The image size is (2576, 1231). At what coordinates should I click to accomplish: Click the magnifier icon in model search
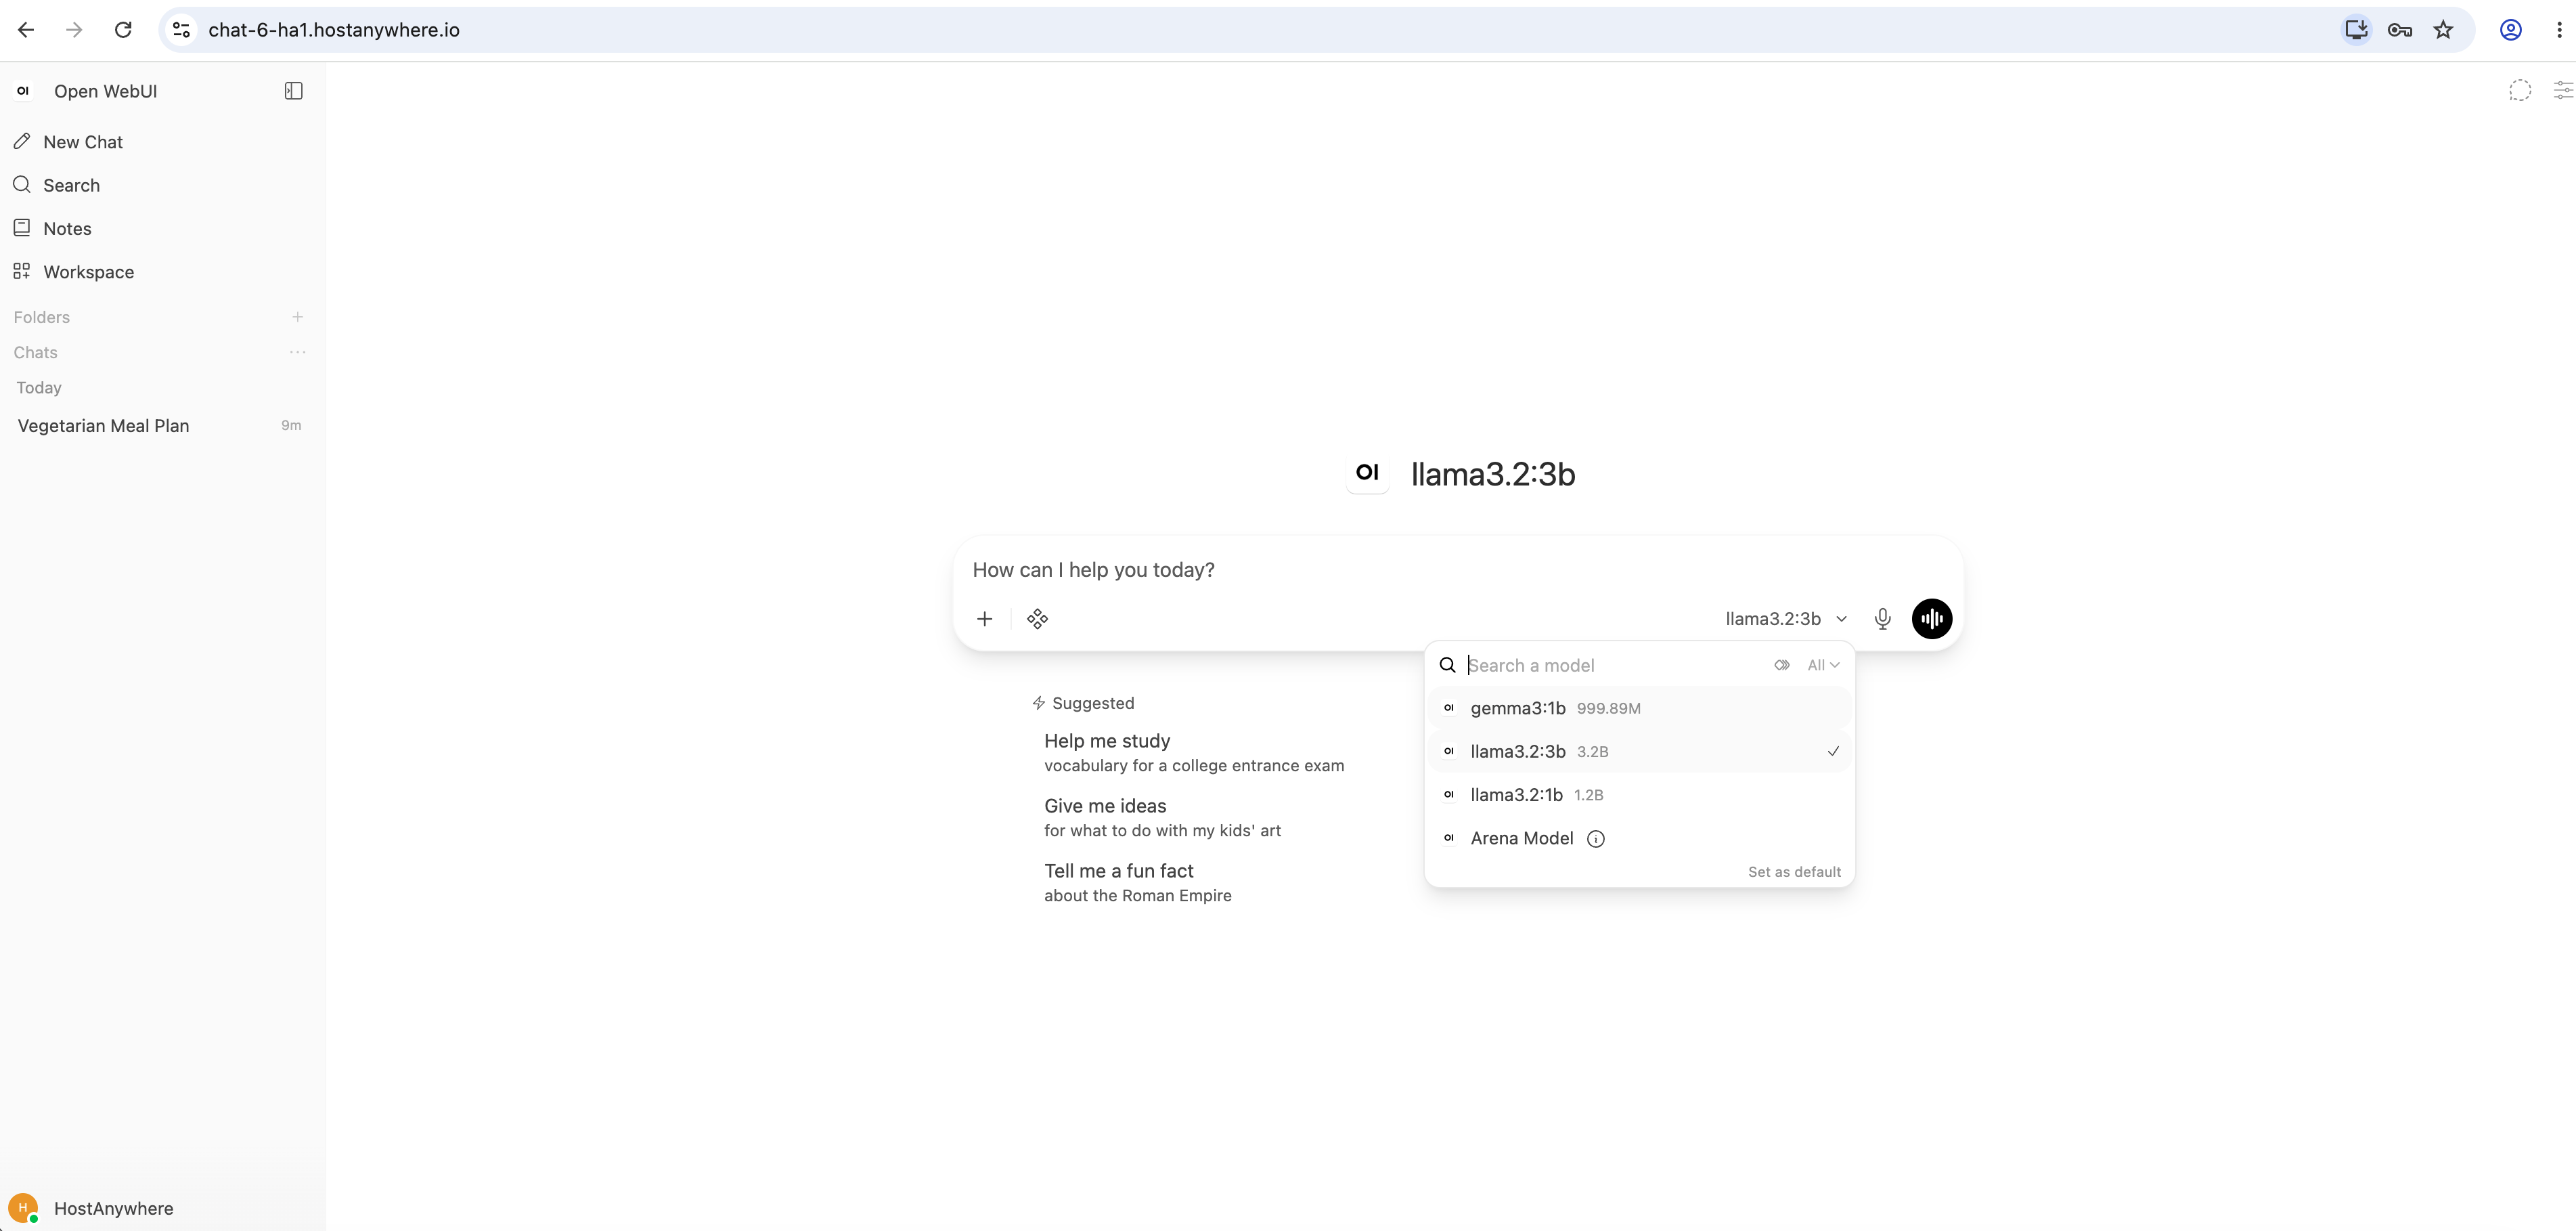(x=1447, y=666)
